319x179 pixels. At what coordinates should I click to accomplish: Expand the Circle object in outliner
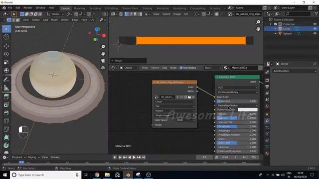[x=275, y=29]
